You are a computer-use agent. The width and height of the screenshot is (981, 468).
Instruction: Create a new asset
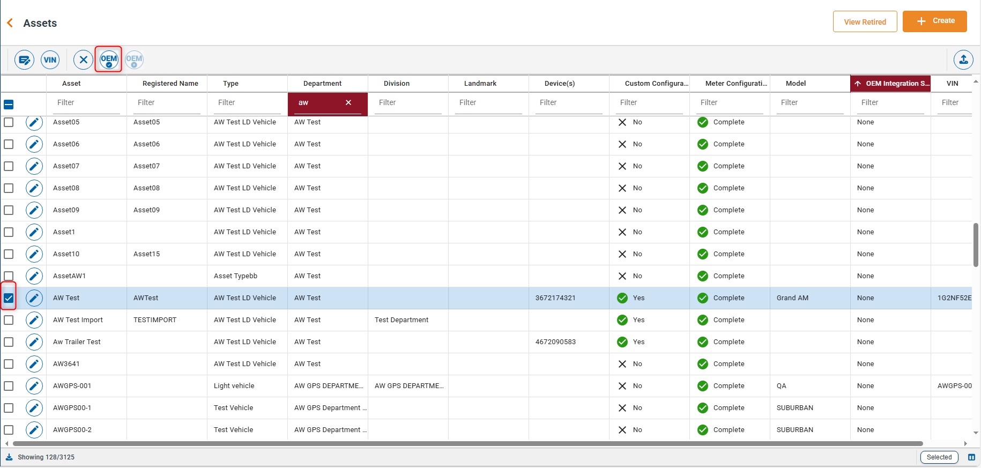click(x=935, y=21)
